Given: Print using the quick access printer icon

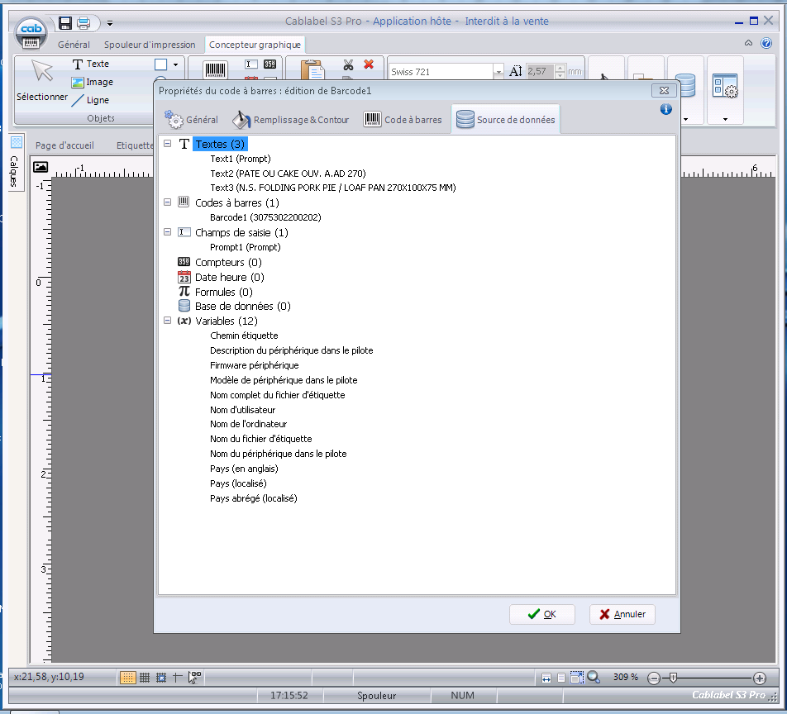Looking at the screenshot, I should click(x=83, y=22).
